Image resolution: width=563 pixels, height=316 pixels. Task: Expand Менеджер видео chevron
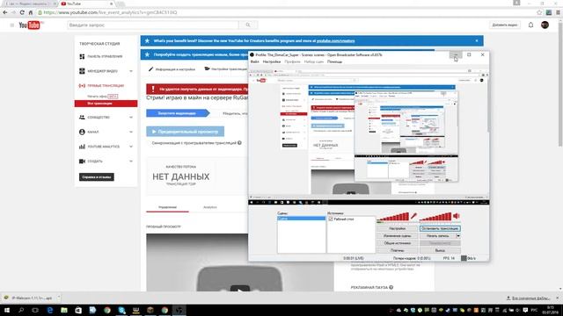pos(131,71)
